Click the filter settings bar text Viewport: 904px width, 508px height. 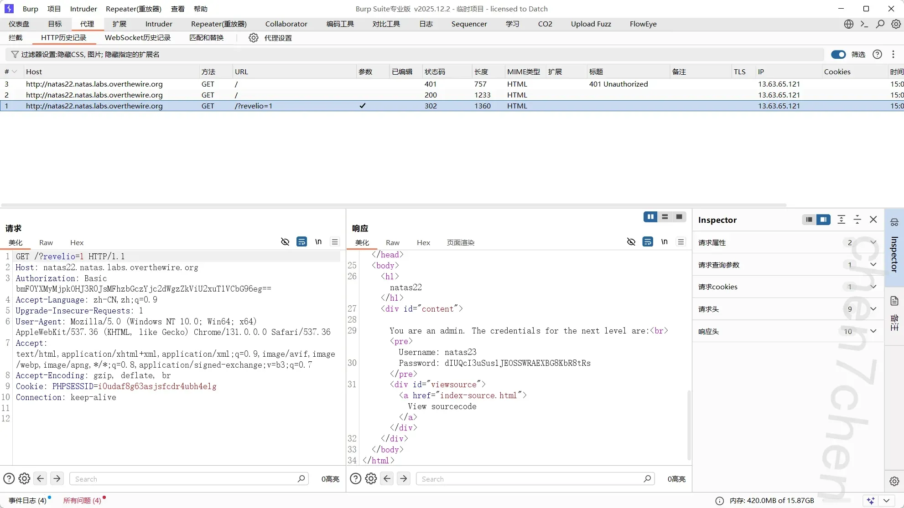[90, 55]
